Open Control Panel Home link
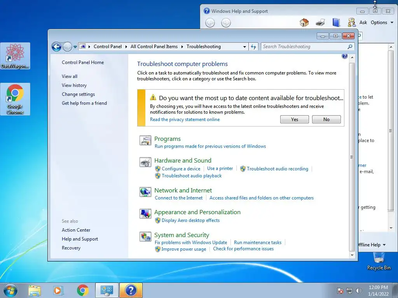 coord(83,62)
